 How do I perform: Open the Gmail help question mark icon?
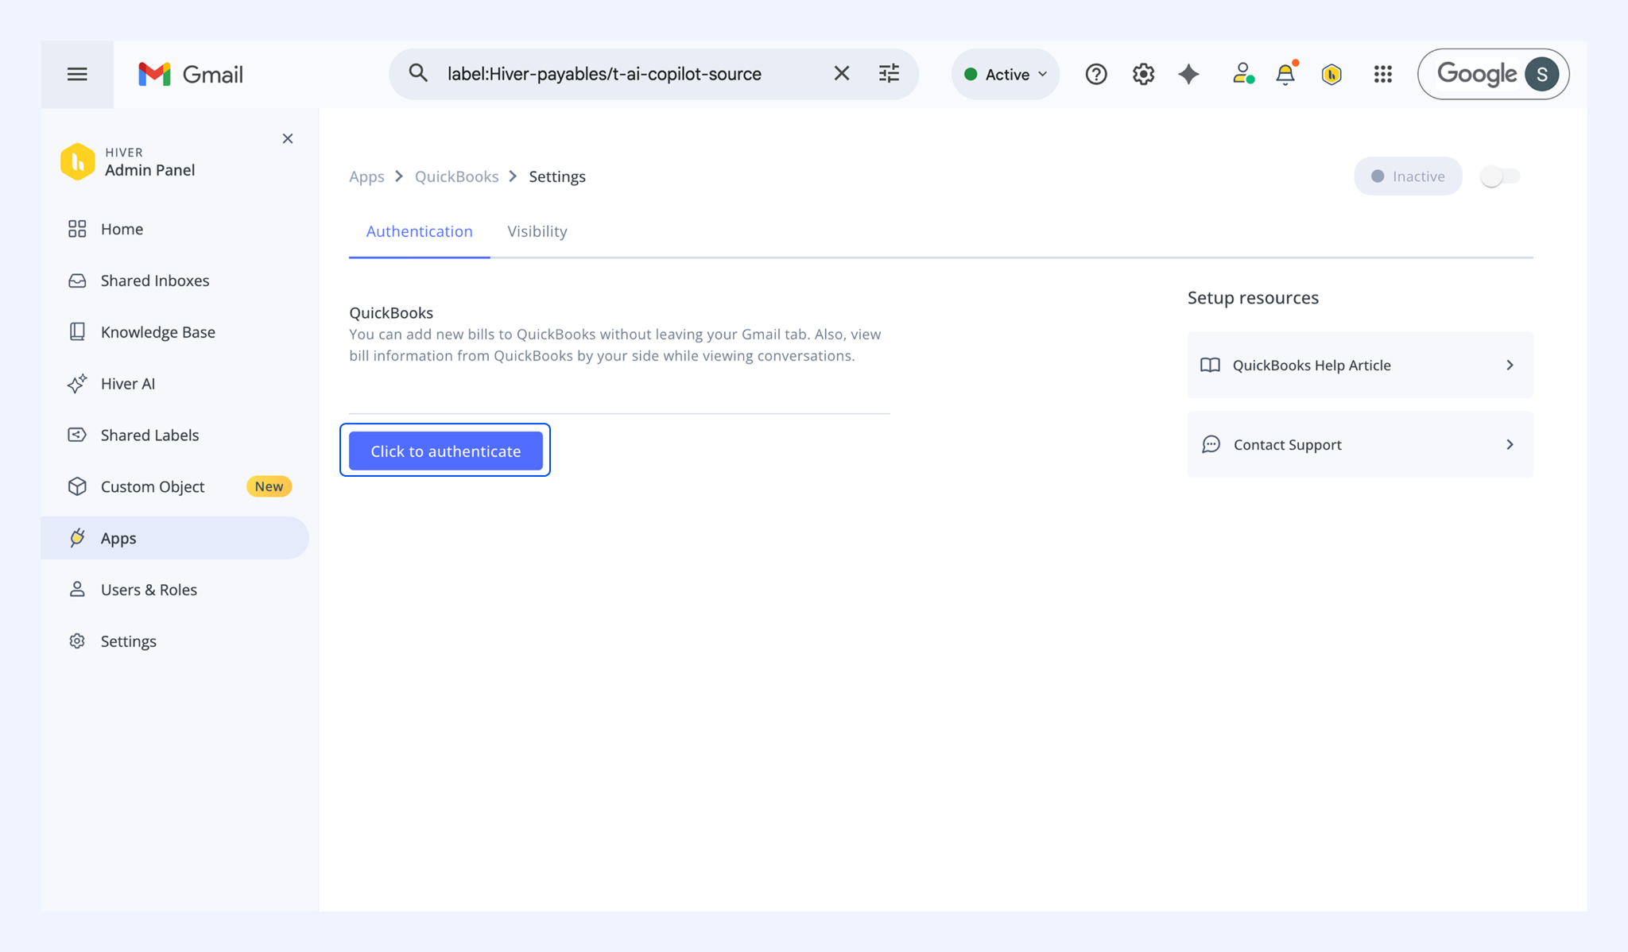click(x=1096, y=74)
